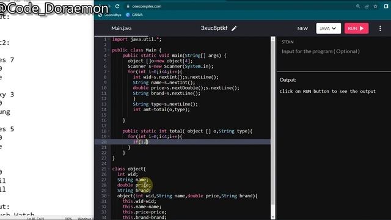Viewport: 391px width, 220px height.
Task: Open the first bookmark beside CANVA
Action: (110, 15)
